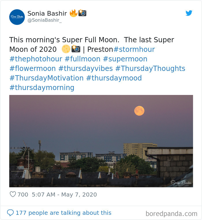
Task: Follow the #fullmoon hashtag link
Action: (x=83, y=59)
